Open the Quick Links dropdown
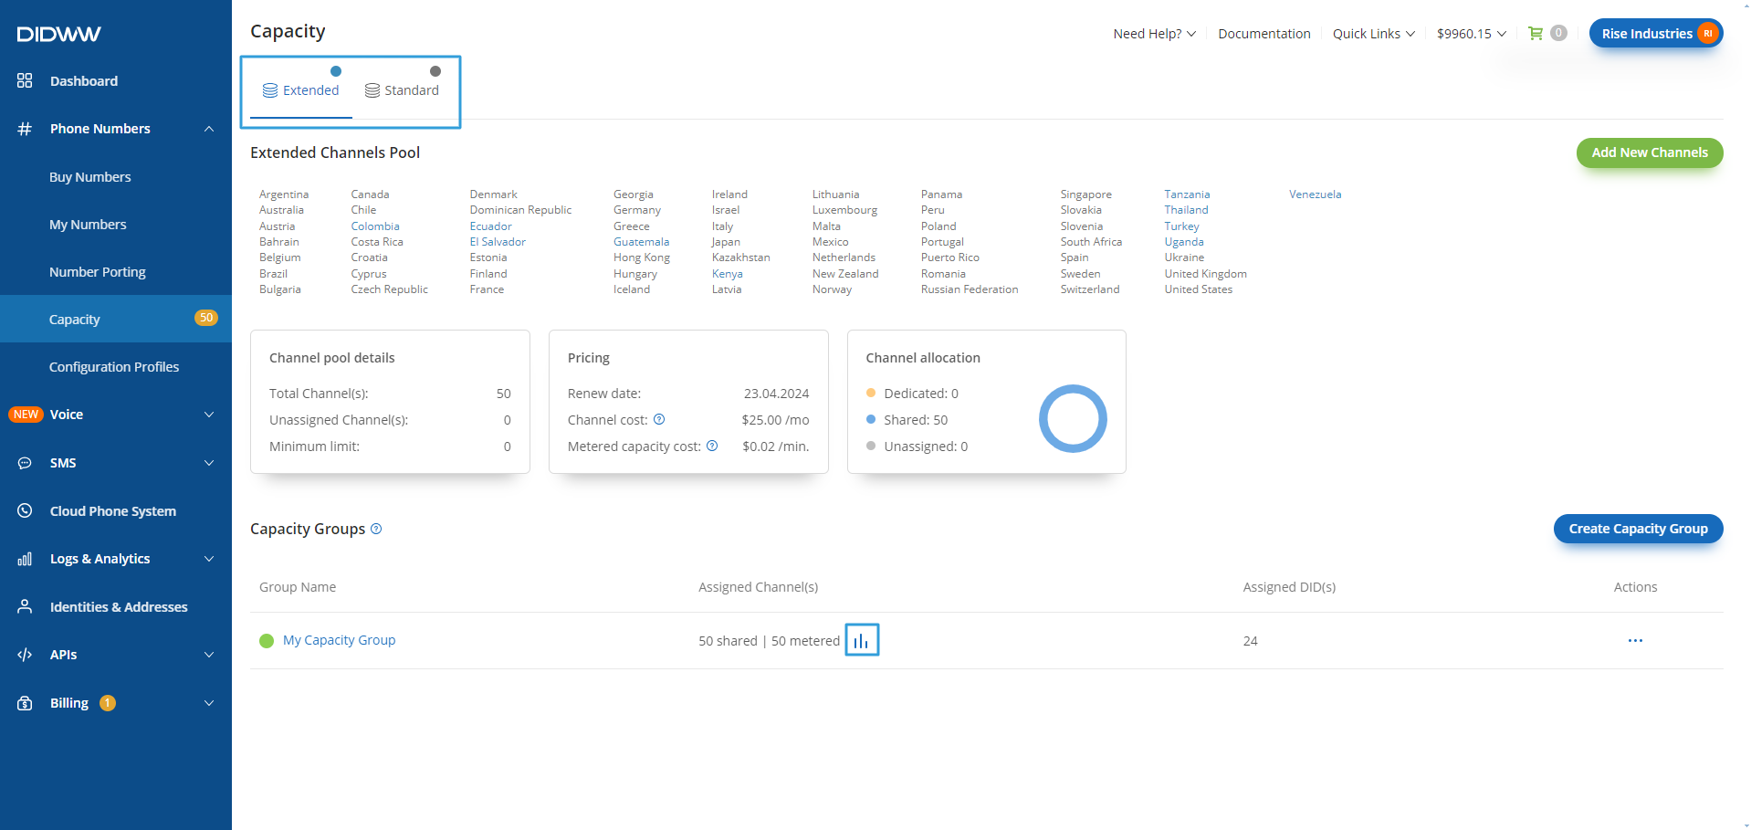The height and width of the screenshot is (830, 1751). click(x=1373, y=34)
